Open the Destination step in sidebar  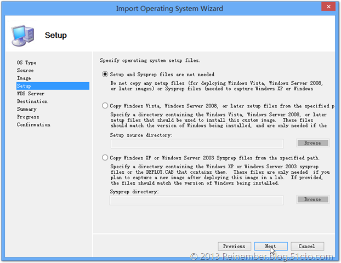[32, 101]
